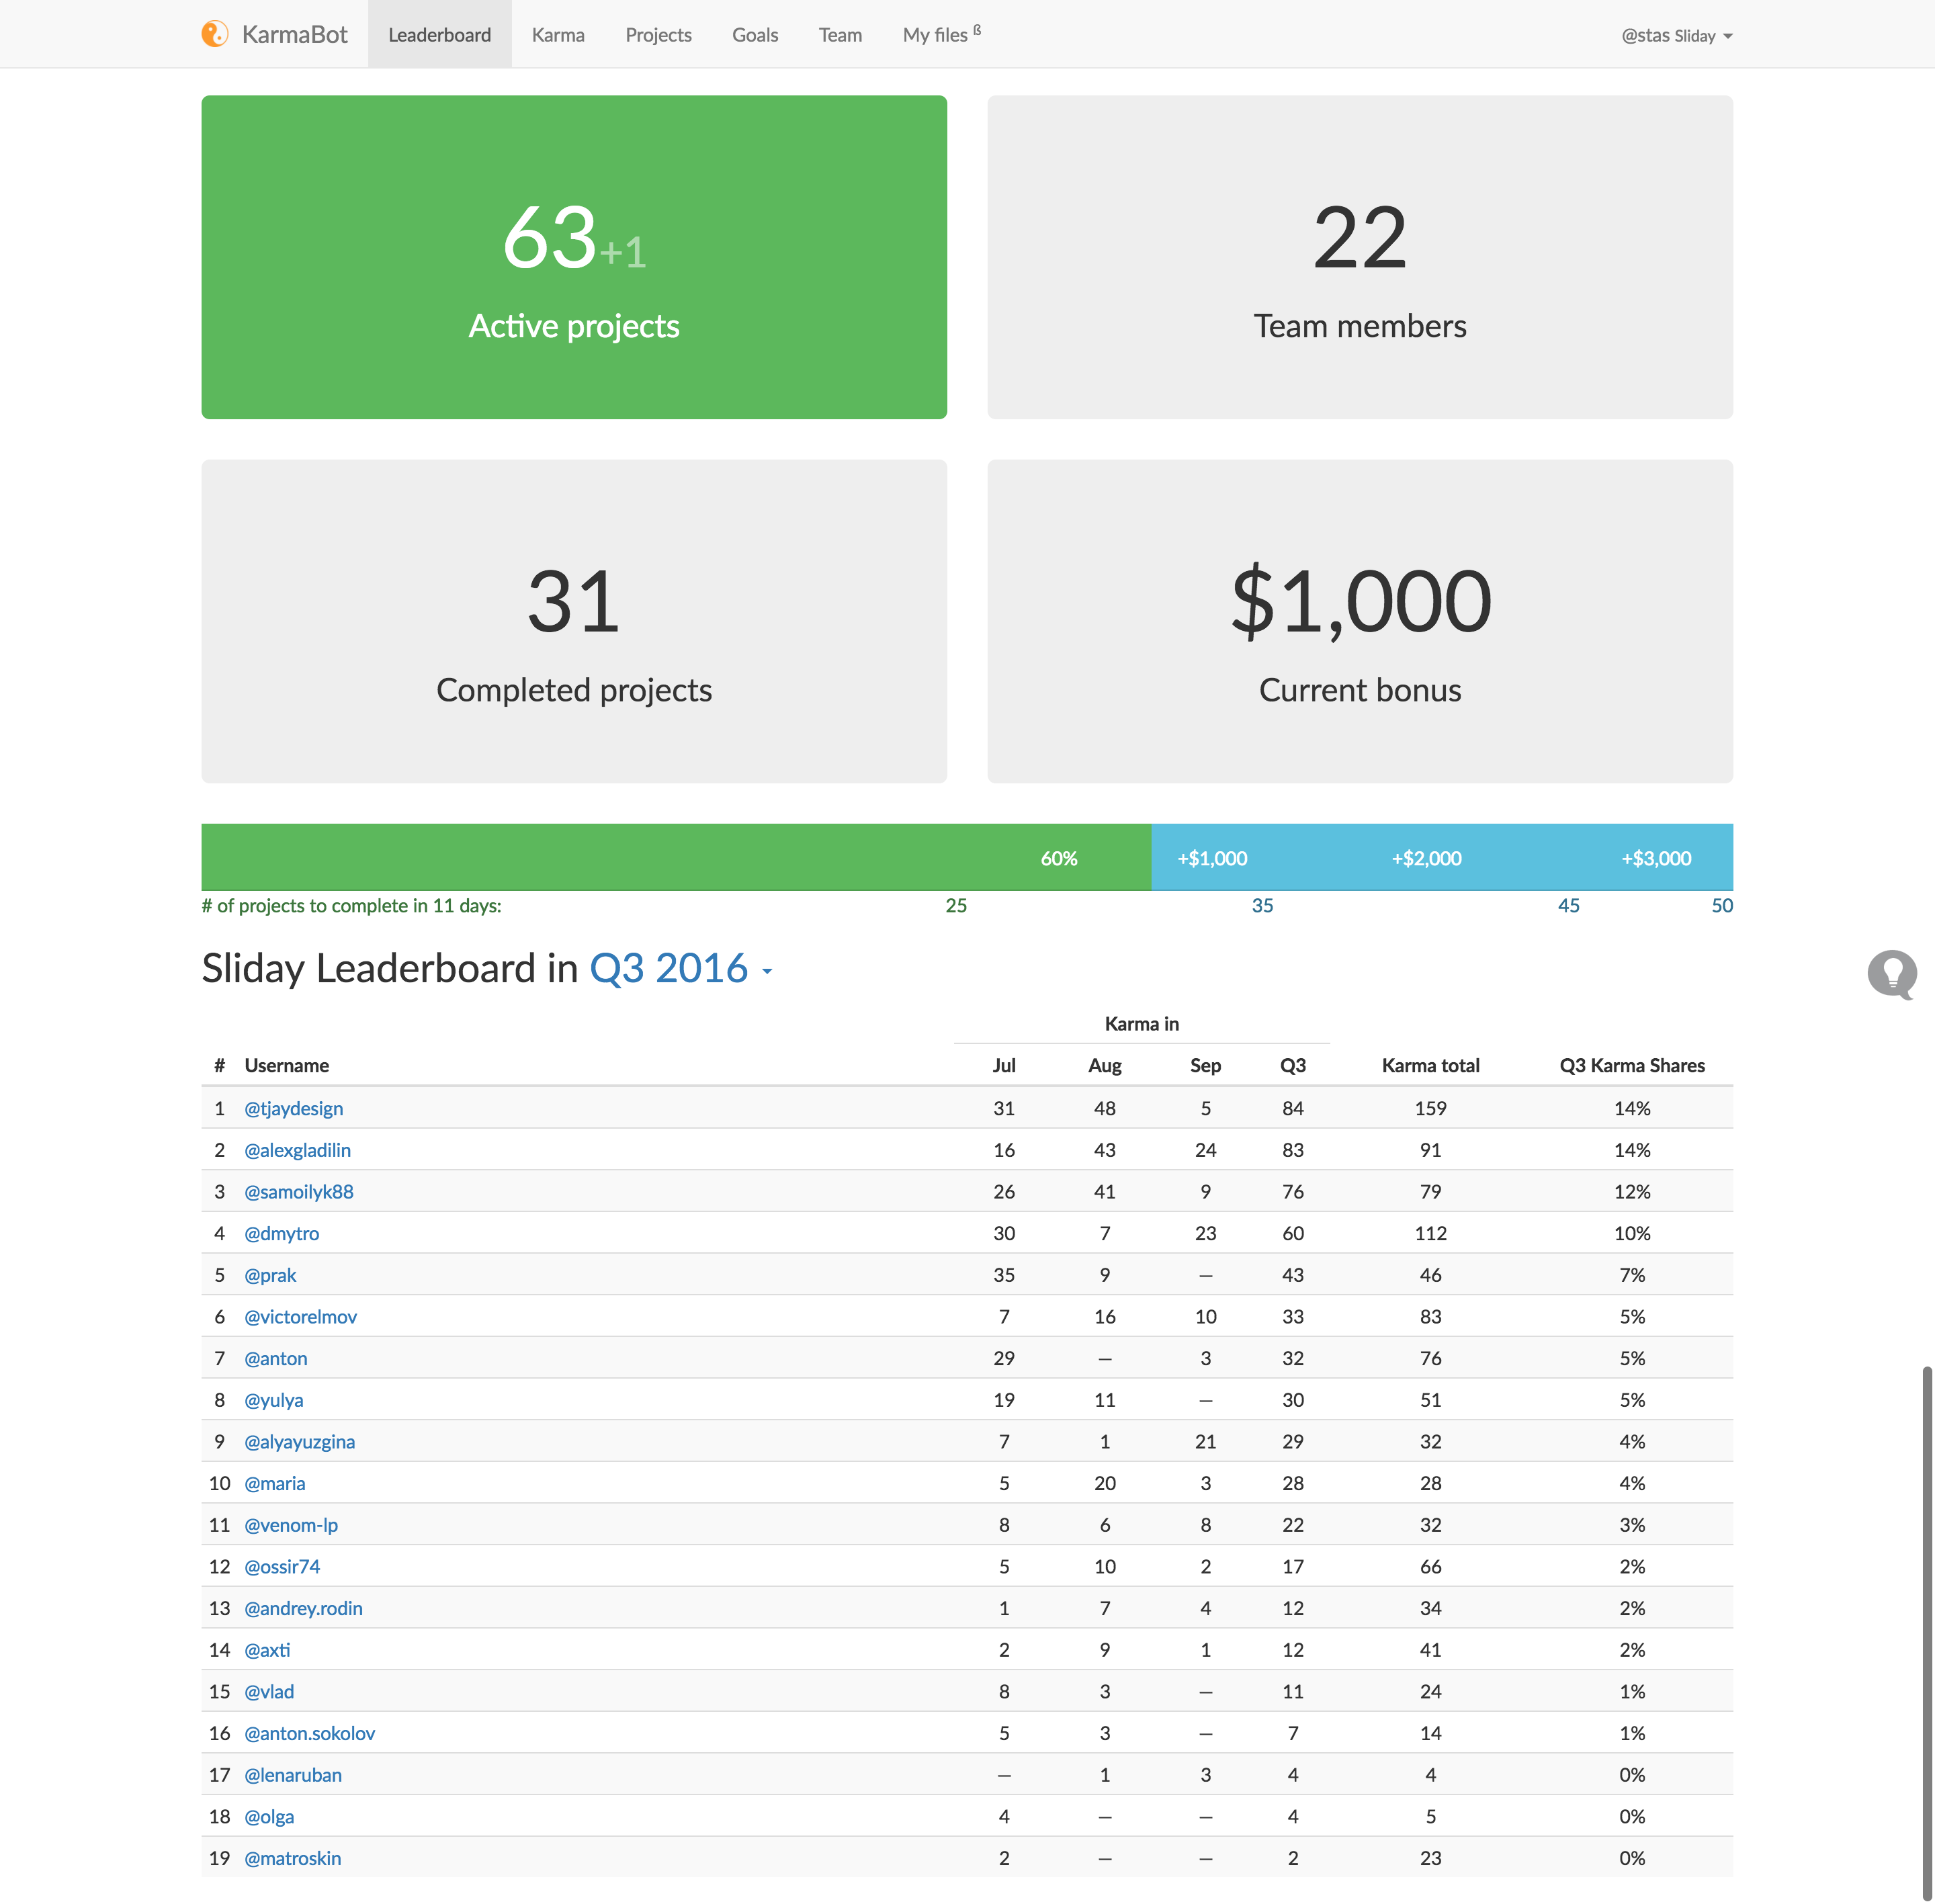Click the lightbulb hint icon
The height and width of the screenshot is (1904, 1935).
pyautogui.click(x=1891, y=973)
